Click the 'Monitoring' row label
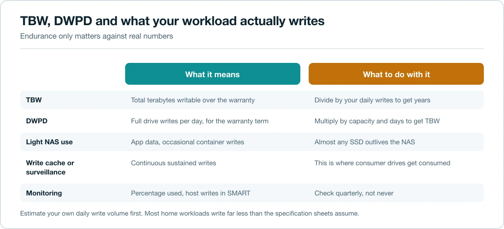Screen dimensions: 504x229 point(44,193)
